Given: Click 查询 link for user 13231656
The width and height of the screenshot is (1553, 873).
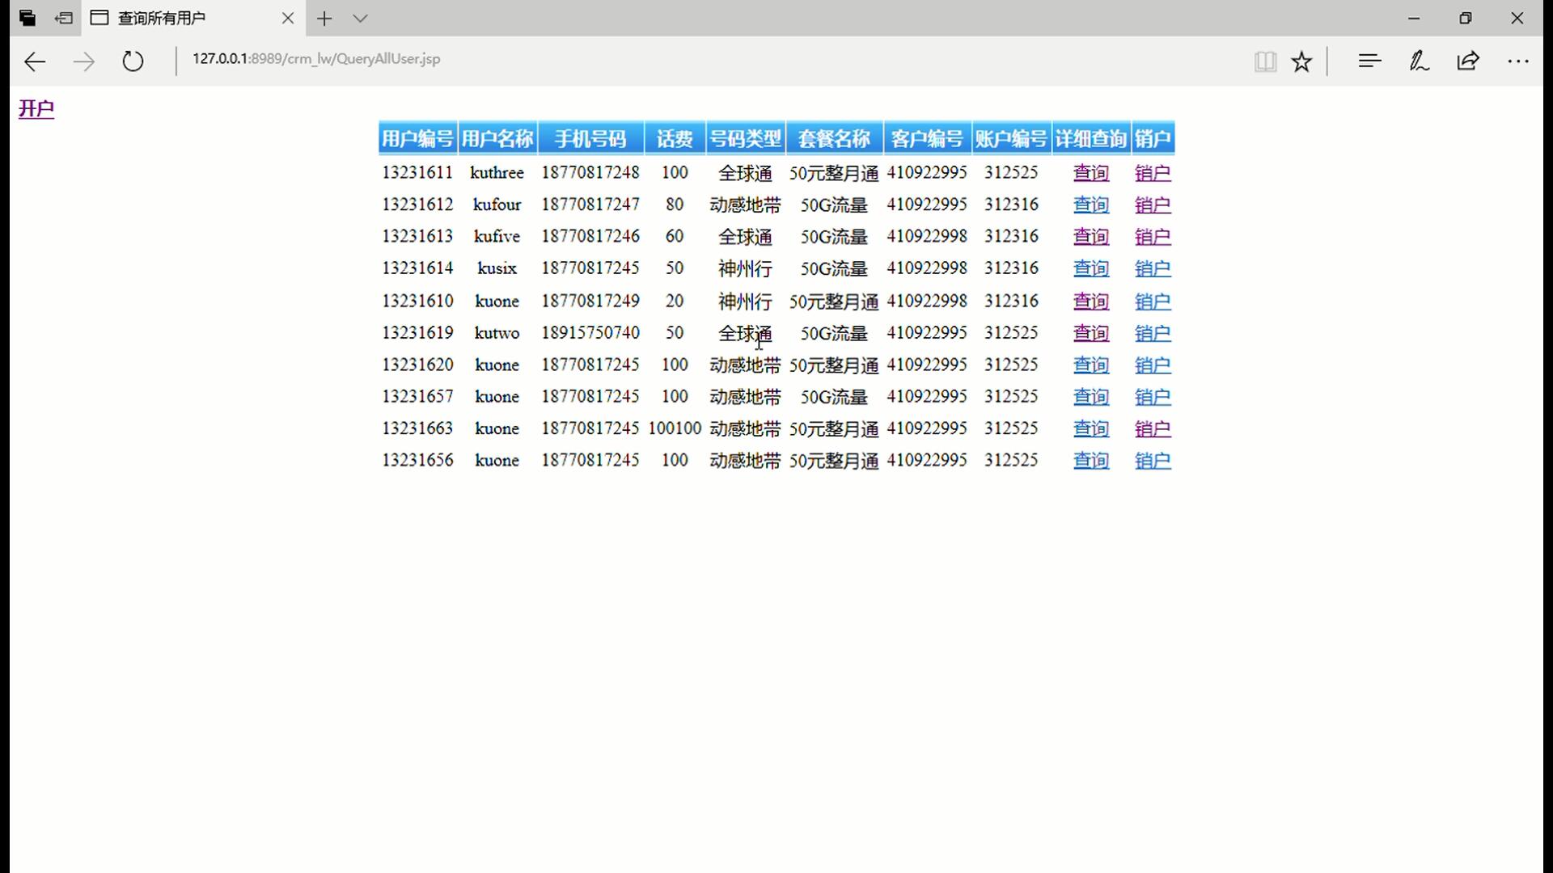Looking at the screenshot, I should [x=1091, y=461].
